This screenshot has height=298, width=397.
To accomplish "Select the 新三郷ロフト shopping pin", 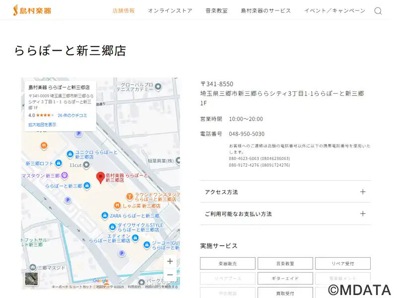I will coord(59,163).
